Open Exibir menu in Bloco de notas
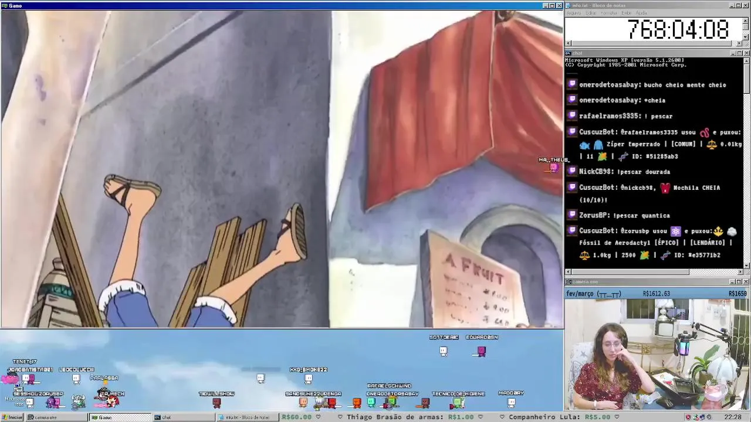The image size is (751, 422). tap(627, 13)
